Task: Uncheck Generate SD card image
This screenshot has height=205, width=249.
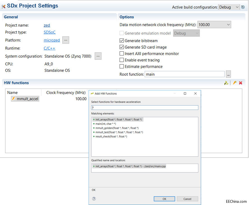Action: pos(122,47)
